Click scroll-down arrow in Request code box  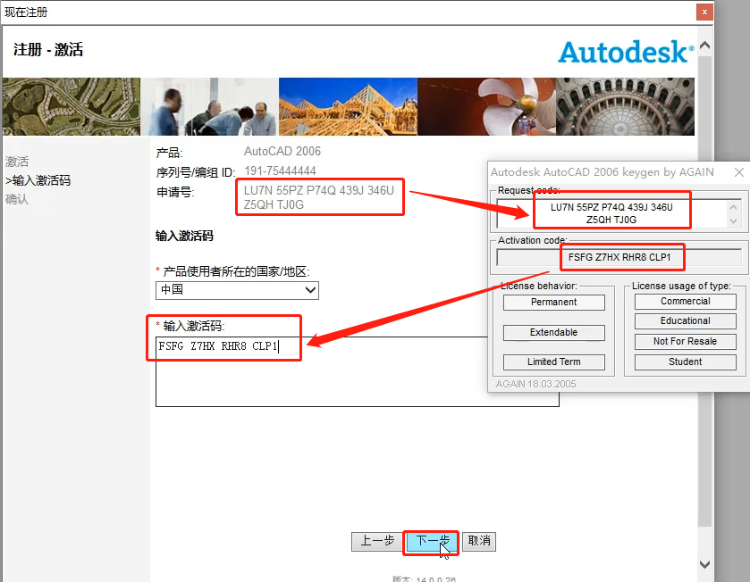(x=733, y=221)
